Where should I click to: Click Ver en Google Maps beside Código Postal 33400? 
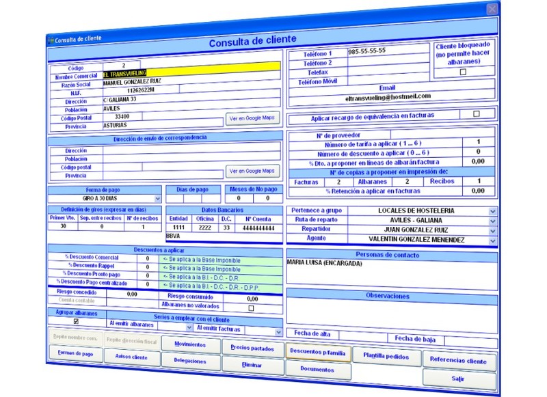(x=252, y=119)
